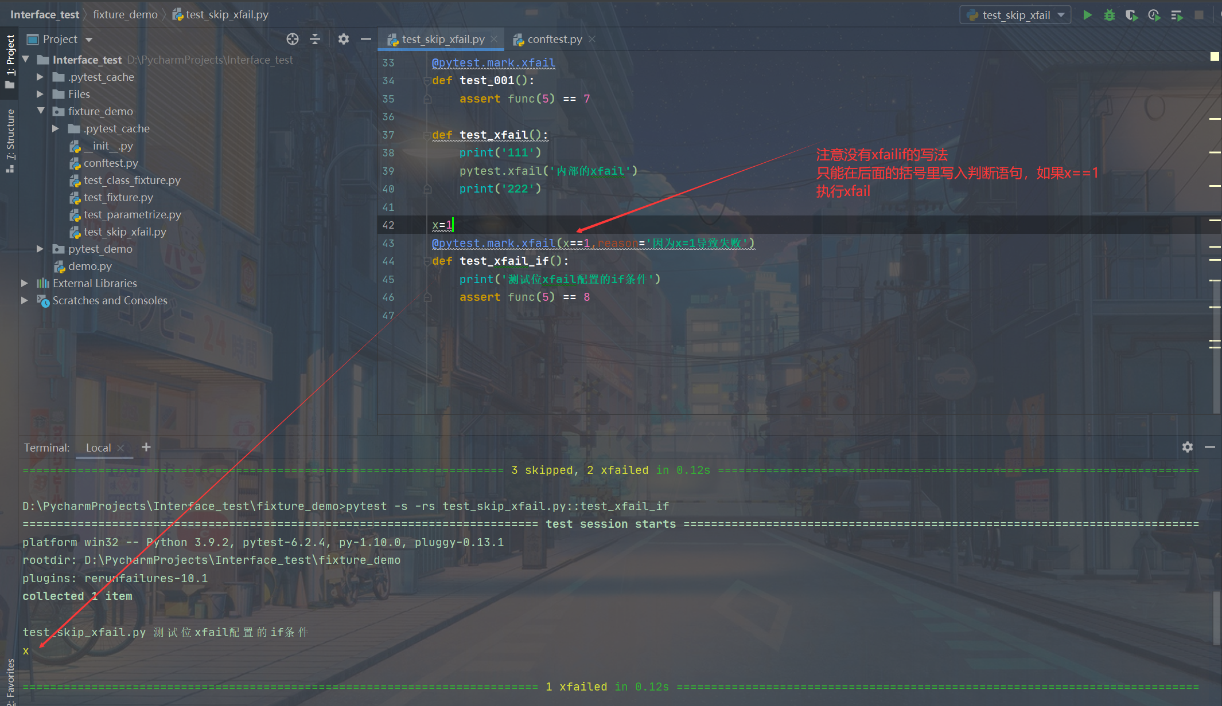Run the test_skip_xfail configuration
Viewport: 1222px width, 706px height.
1087,15
